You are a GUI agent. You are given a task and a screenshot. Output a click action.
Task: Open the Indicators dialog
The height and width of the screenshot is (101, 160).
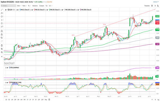[35, 6]
